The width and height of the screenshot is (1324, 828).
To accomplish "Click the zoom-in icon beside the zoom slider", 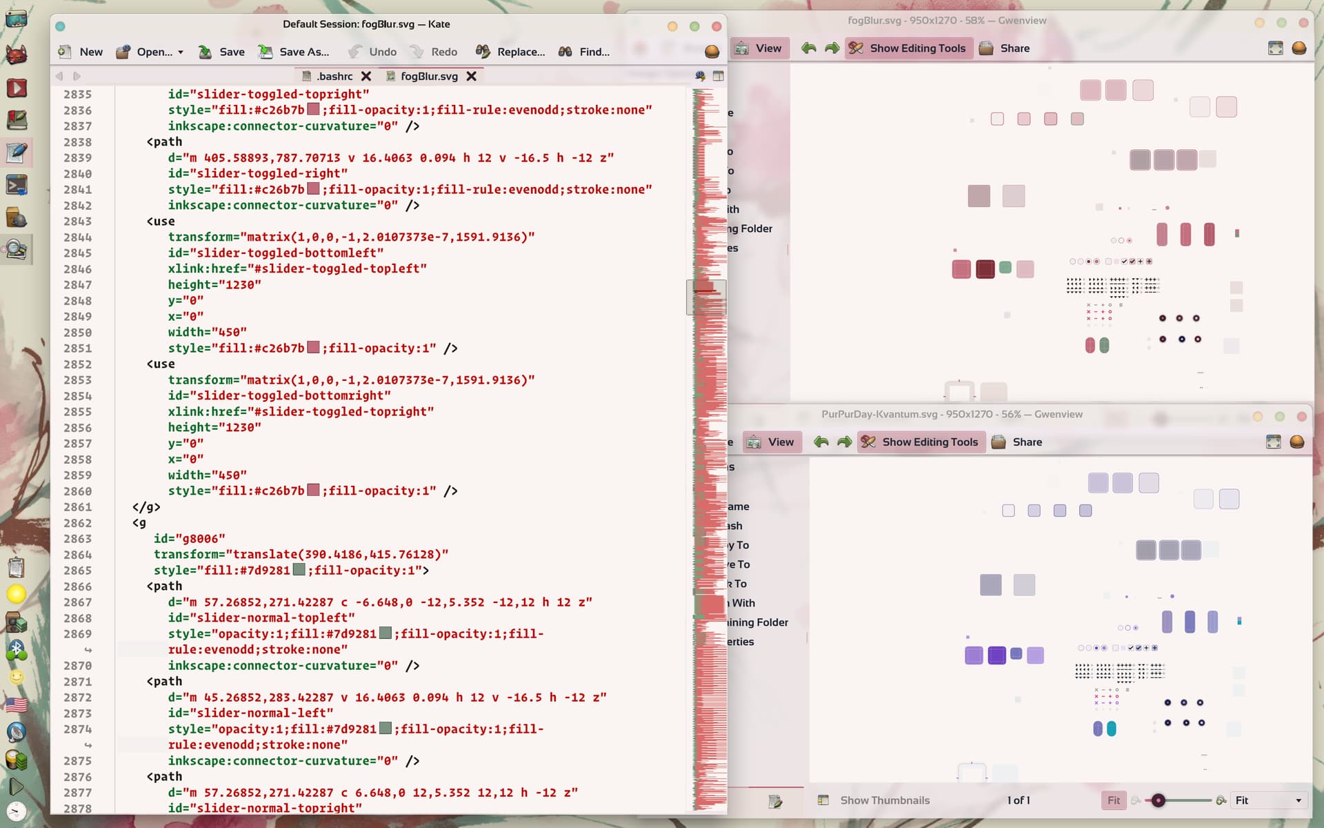I will 1221,800.
